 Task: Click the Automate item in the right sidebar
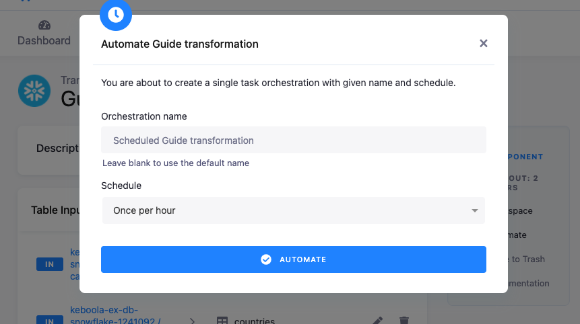click(x=517, y=235)
